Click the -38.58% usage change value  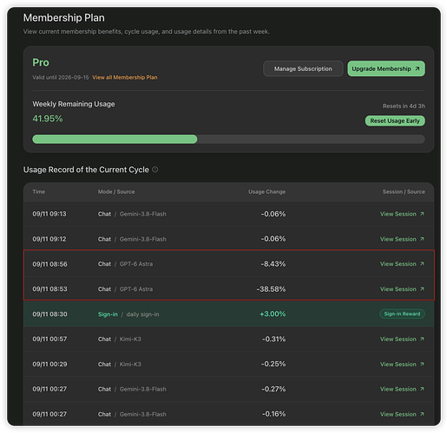coord(271,289)
